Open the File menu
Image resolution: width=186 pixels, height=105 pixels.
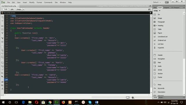click(8, 2)
